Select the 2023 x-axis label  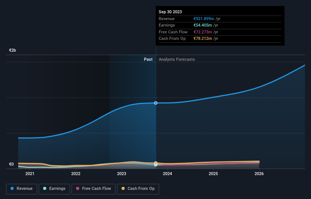pos(122,174)
